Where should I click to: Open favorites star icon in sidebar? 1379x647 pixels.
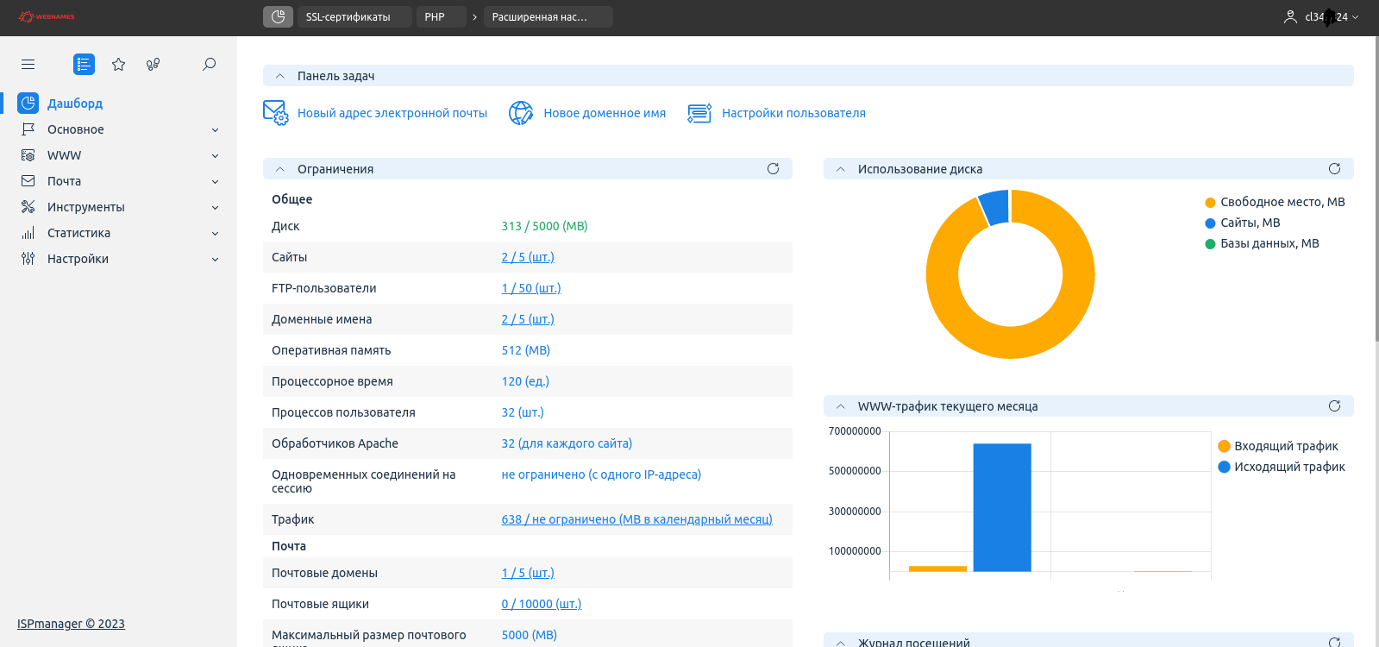point(119,65)
